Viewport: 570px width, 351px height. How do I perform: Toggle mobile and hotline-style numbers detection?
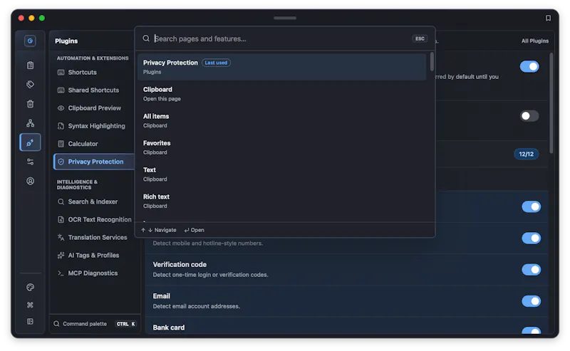[531, 238]
